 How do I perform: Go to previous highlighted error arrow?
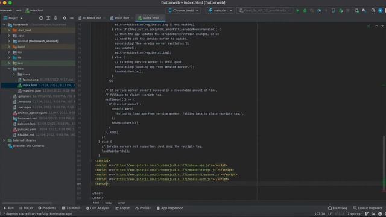coord(376,25)
